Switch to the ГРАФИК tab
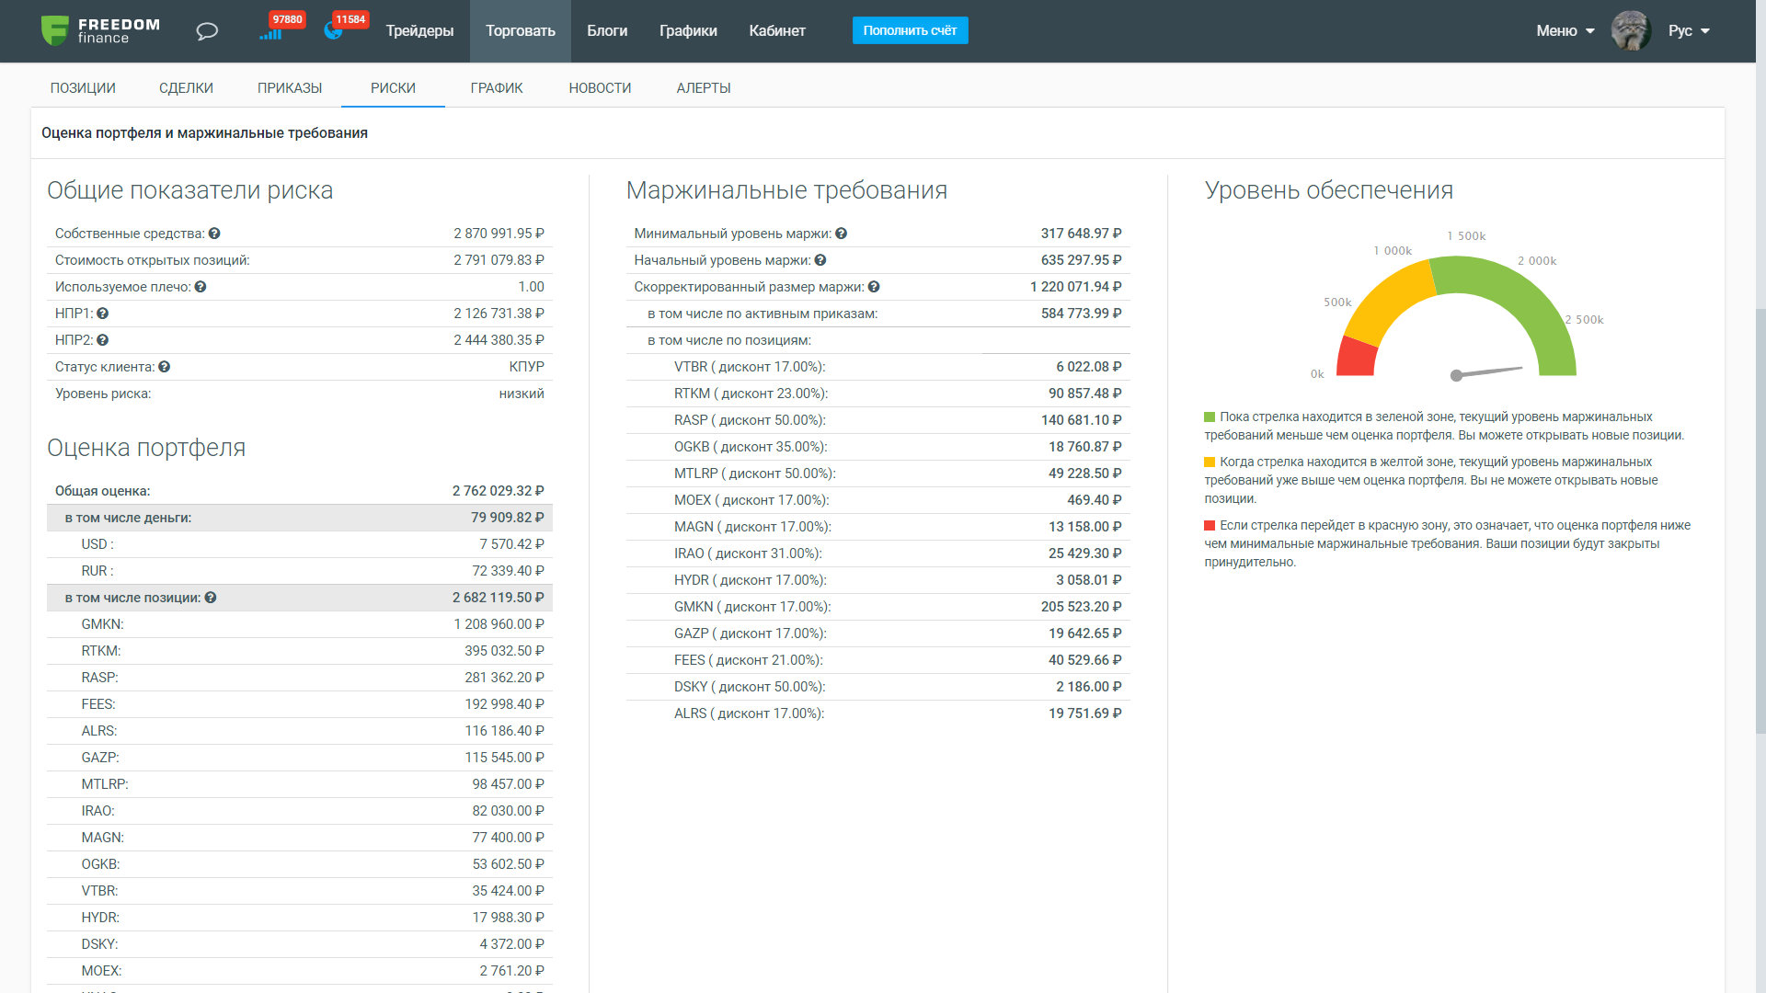Screen dimensions: 1766x993 point(497,88)
